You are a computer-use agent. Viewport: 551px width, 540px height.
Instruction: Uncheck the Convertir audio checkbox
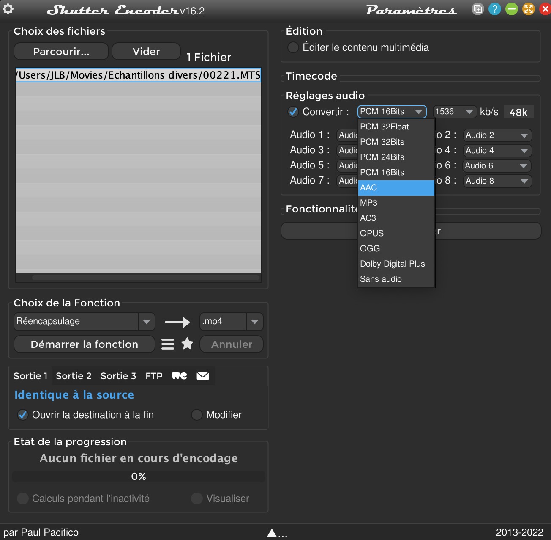pyautogui.click(x=293, y=112)
